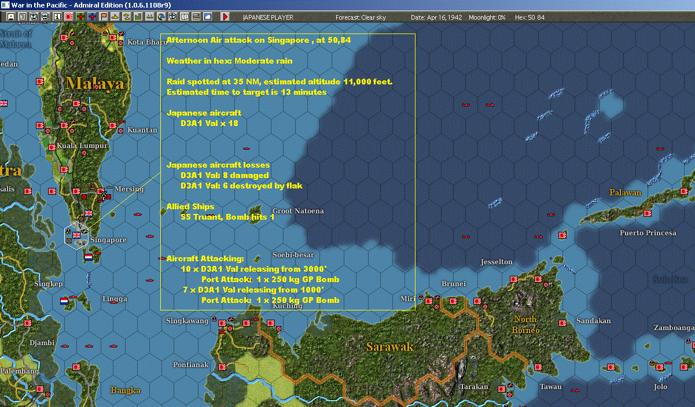This screenshot has width=695, height=407.
Task: Click the 'Date: Apr 16, 1942' status text
Action: 436,17
